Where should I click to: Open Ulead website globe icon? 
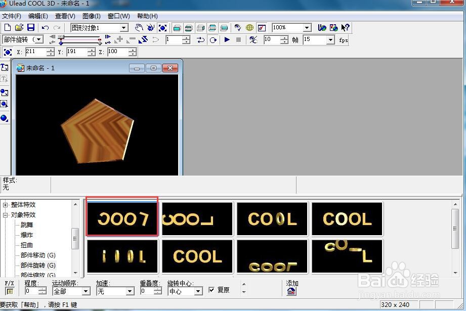coord(322,28)
